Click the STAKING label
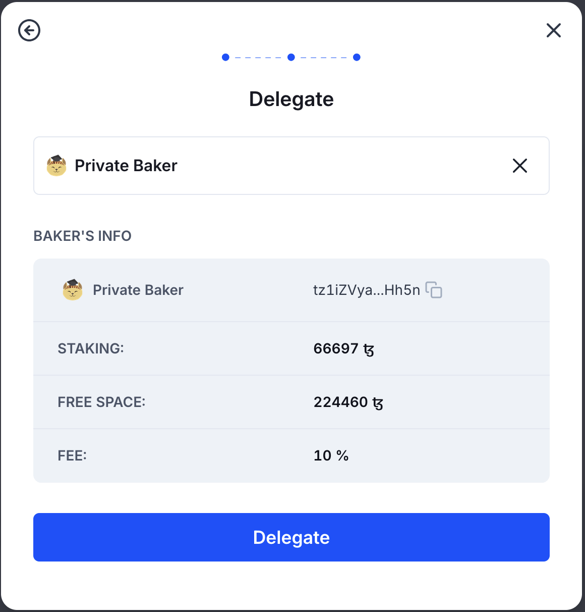 click(91, 348)
